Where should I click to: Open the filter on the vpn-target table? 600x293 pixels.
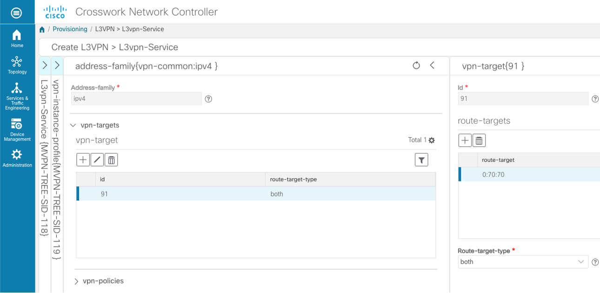coord(421,160)
